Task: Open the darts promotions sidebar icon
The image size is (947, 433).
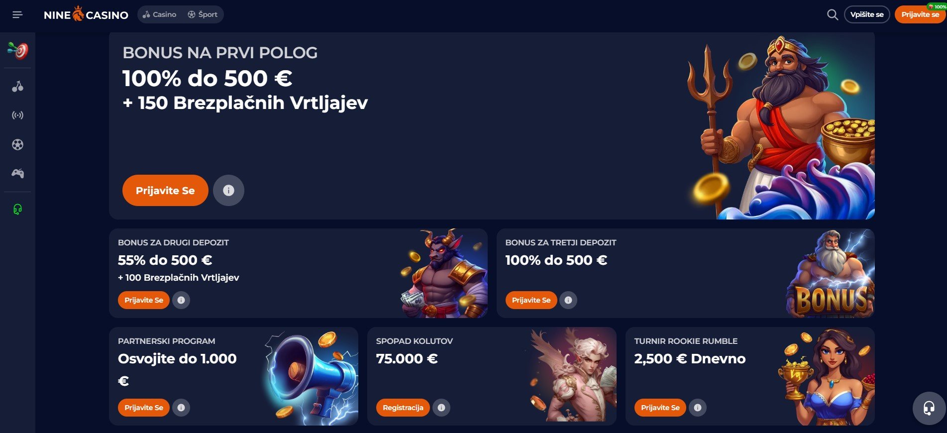Action: [x=18, y=50]
